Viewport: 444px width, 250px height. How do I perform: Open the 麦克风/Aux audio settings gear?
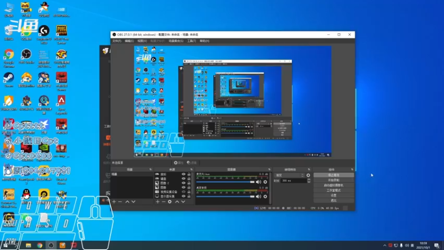[x=265, y=182]
